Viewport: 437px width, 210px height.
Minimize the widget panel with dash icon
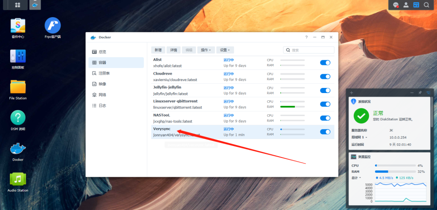(412, 93)
